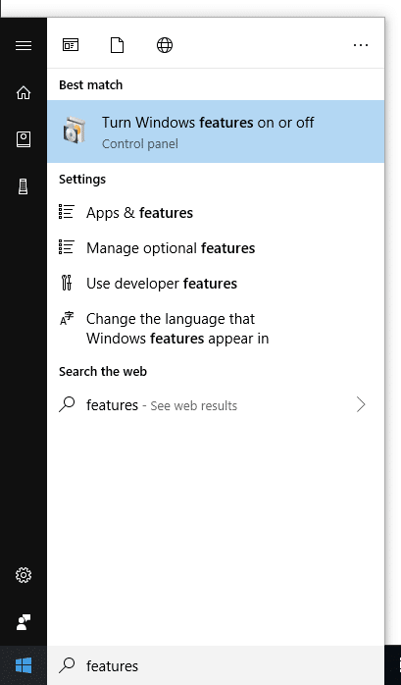Select the Devices tower icon in sidebar
The height and width of the screenshot is (685, 401).
[24, 186]
